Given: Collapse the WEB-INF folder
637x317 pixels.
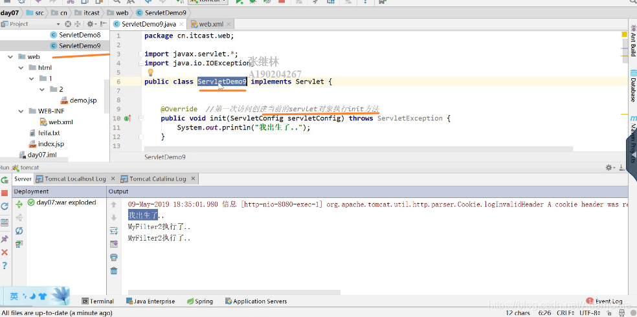Looking at the screenshot, I should pos(21,111).
